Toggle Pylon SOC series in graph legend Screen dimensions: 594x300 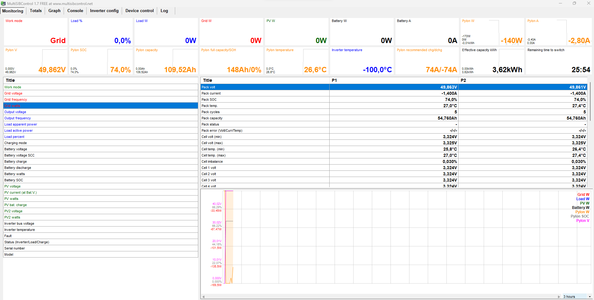[580, 216]
